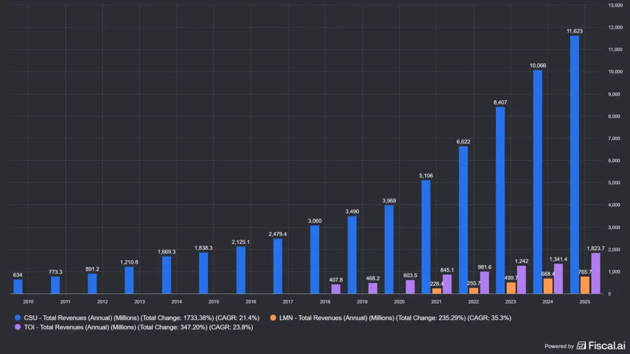Select the blue CSU bar for 2025
This screenshot has width=630, height=354.
click(575, 165)
